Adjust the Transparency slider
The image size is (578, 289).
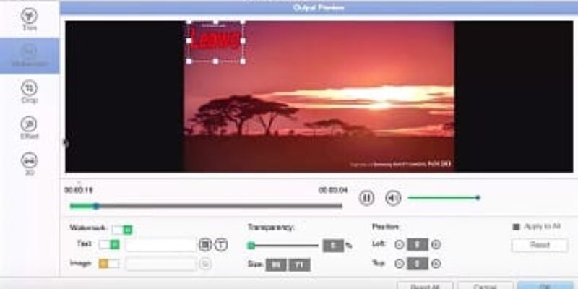283,246
